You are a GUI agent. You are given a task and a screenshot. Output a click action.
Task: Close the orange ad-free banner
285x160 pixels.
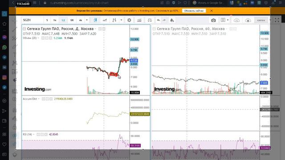(x=212, y=11)
